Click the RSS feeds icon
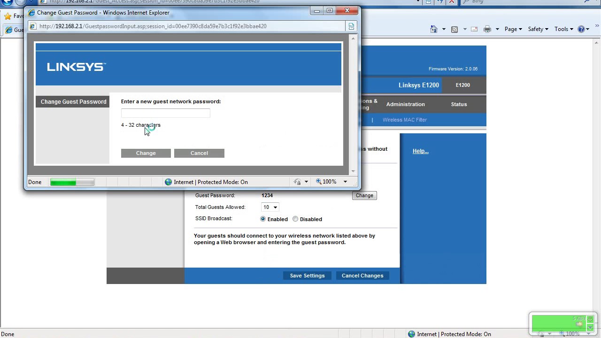 tap(455, 29)
